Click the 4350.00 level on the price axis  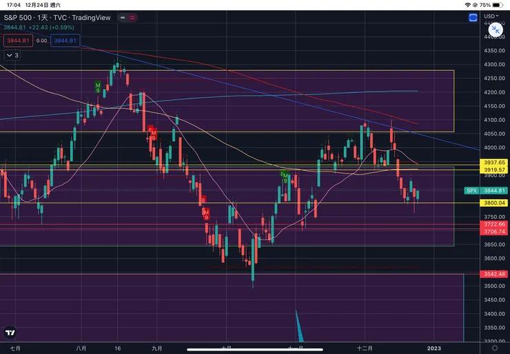point(494,51)
